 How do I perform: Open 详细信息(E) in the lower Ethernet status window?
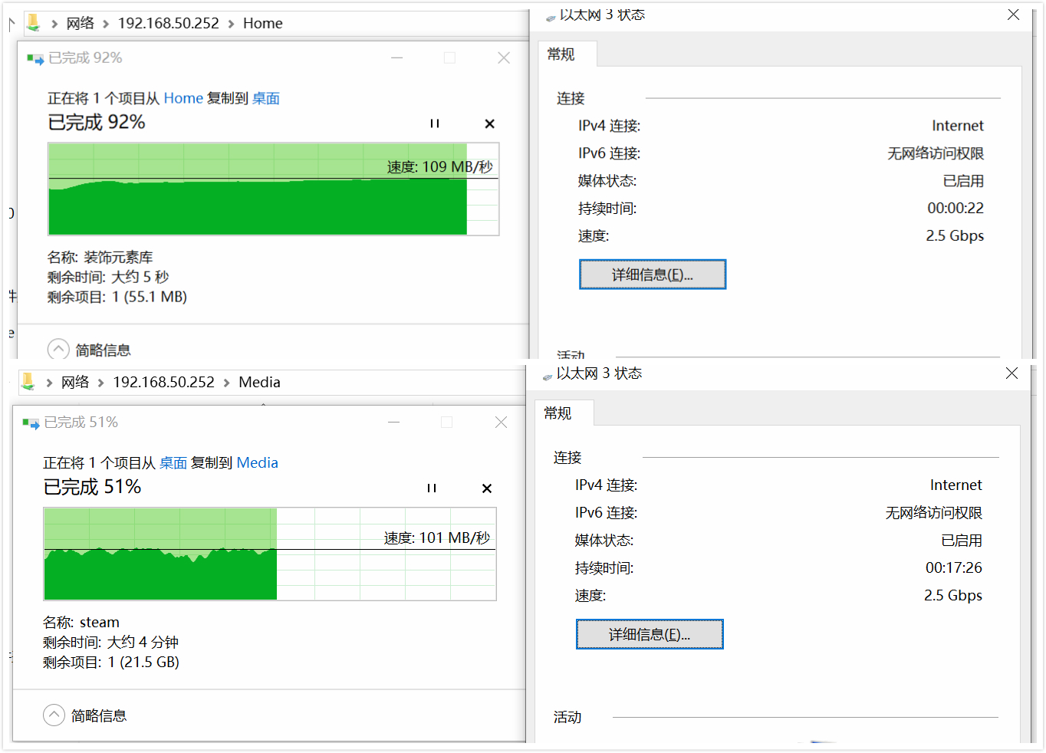[649, 634]
